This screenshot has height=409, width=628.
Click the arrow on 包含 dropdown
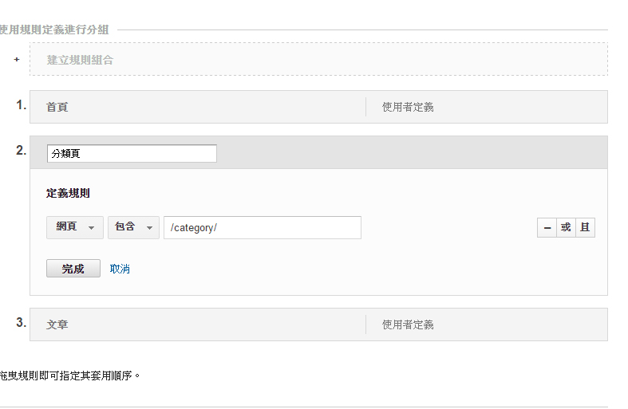coord(149,228)
